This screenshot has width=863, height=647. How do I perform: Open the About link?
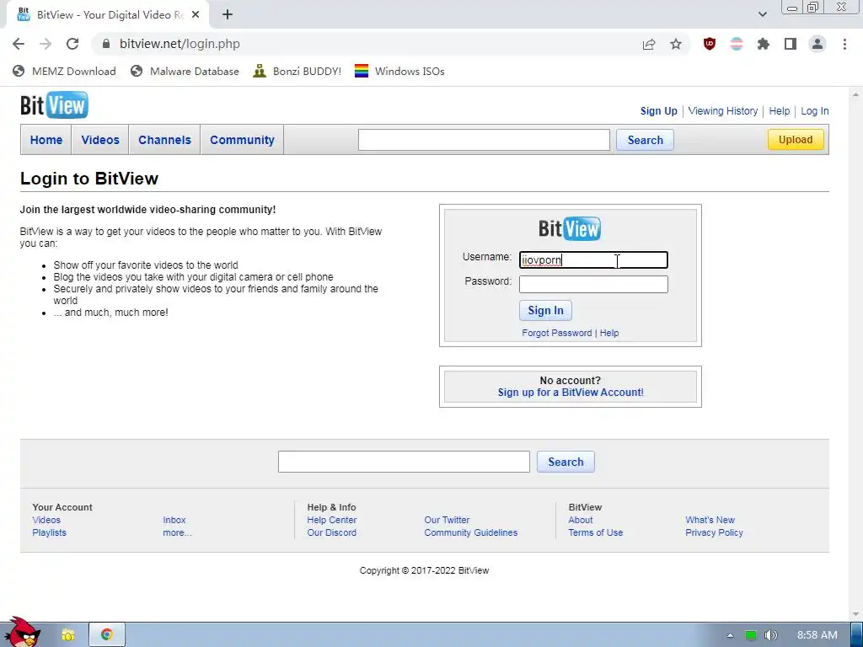[581, 520]
